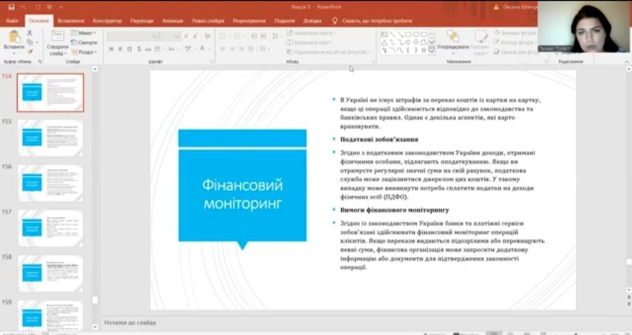The width and height of the screenshot is (632, 335).
Task: Decrease font size with the smaller A
Action: [x=195, y=36]
